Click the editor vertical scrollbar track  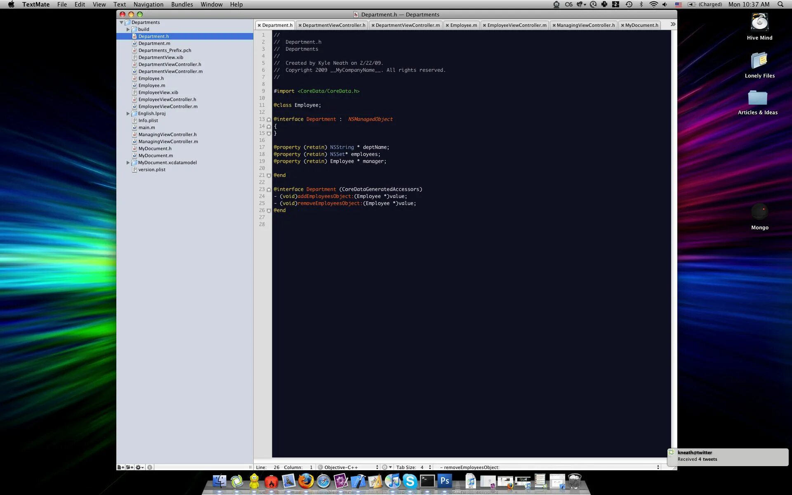click(674, 243)
